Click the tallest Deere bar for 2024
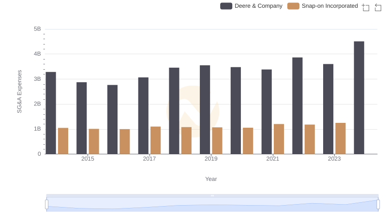This screenshot has width=387, height=223. 359,98
